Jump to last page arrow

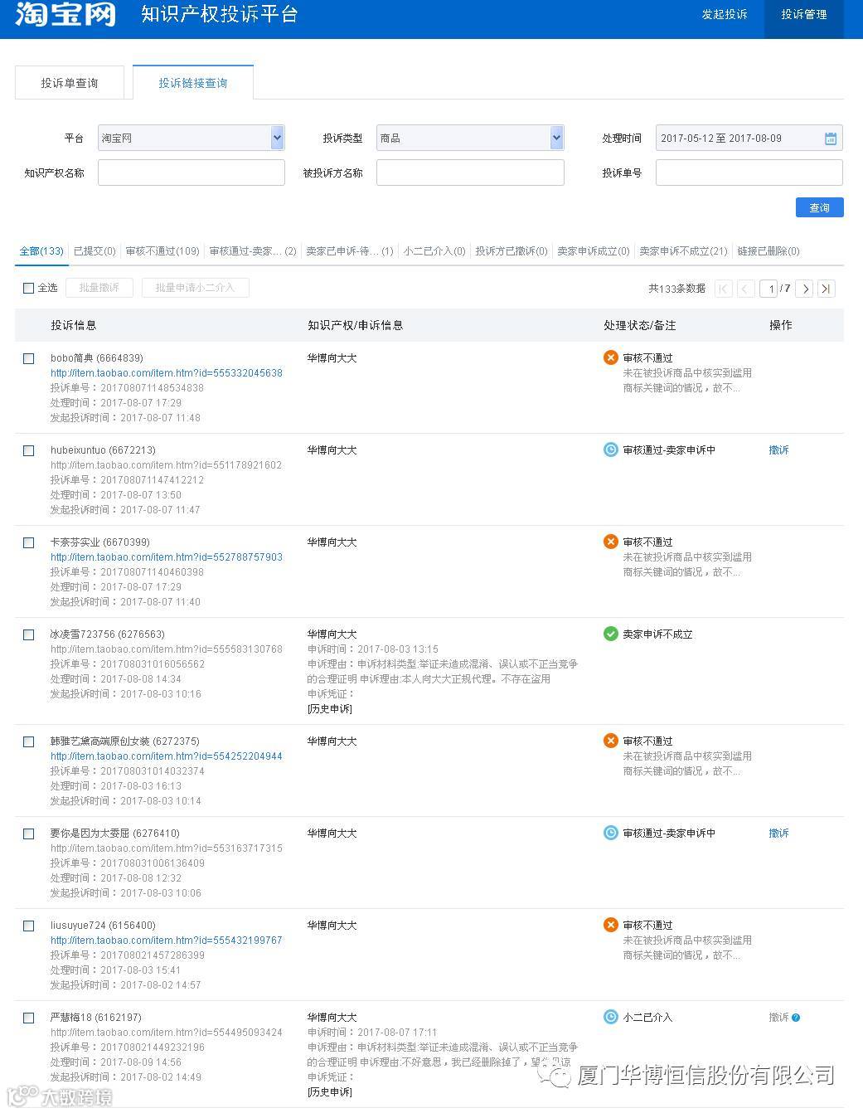(826, 289)
